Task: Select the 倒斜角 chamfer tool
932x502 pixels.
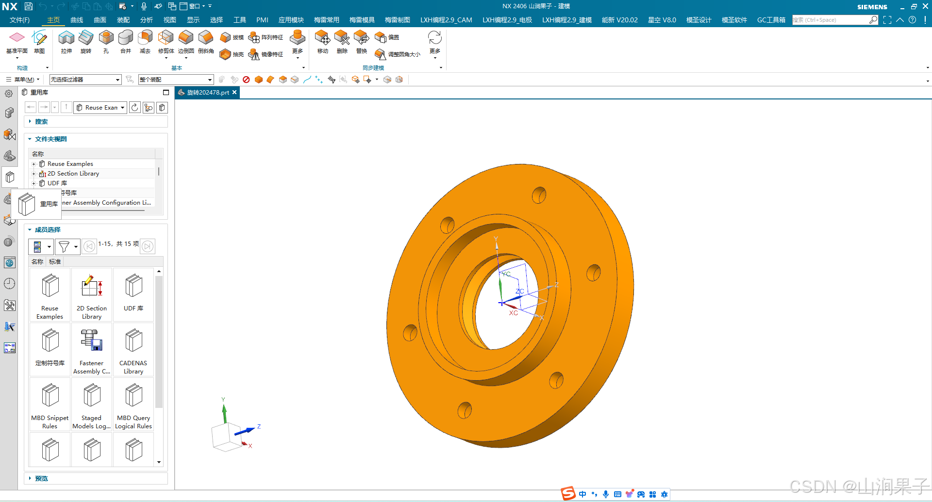Action: tap(206, 42)
